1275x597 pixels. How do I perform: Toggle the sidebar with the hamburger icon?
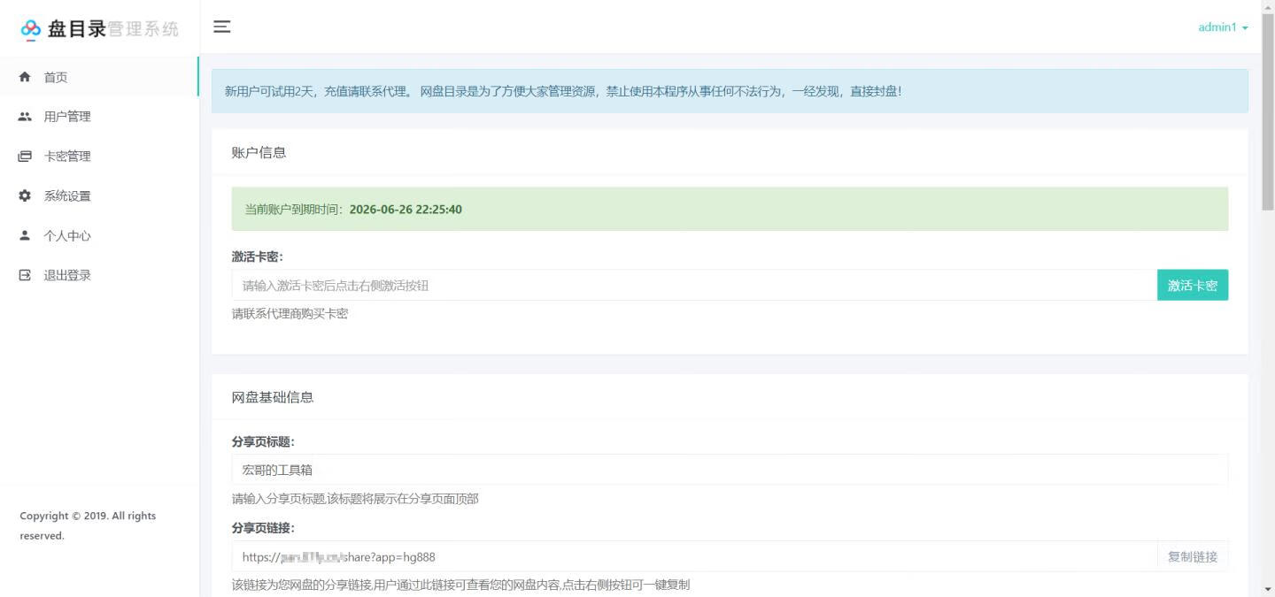click(221, 27)
